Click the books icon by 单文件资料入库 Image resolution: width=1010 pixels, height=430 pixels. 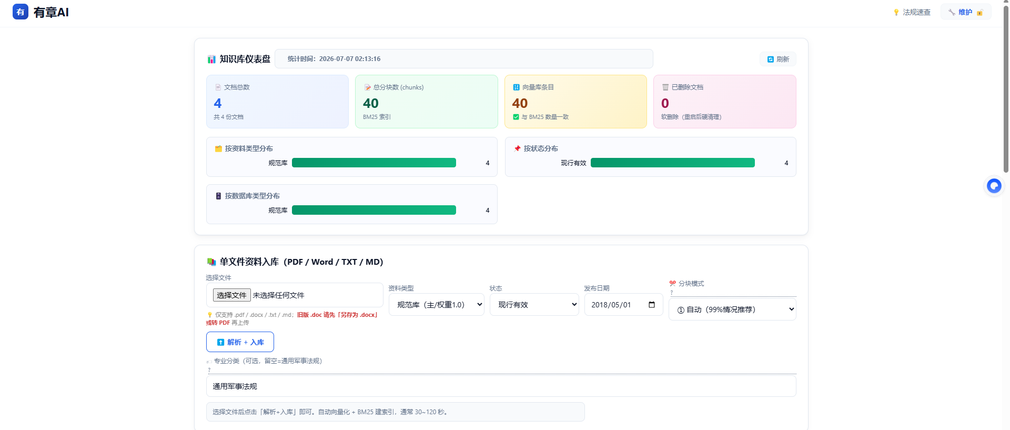211,262
